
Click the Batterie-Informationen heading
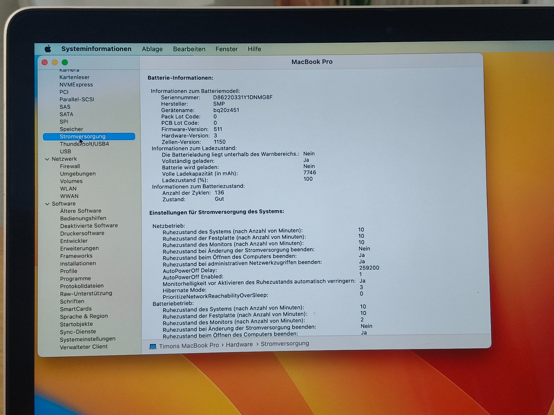180,78
